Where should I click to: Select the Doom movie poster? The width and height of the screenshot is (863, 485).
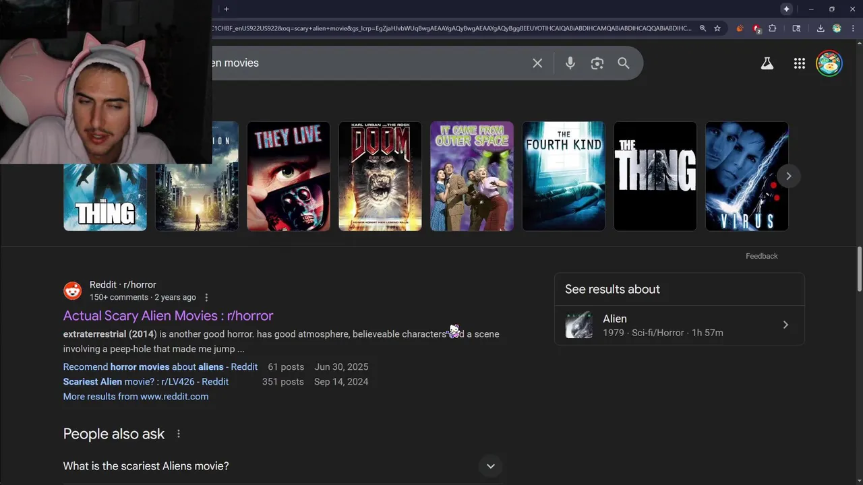(x=380, y=176)
